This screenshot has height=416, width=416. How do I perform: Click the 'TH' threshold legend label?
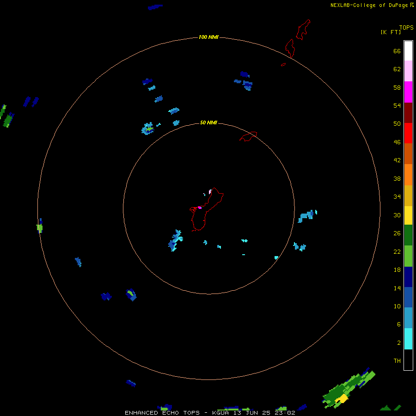click(x=397, y=361)
